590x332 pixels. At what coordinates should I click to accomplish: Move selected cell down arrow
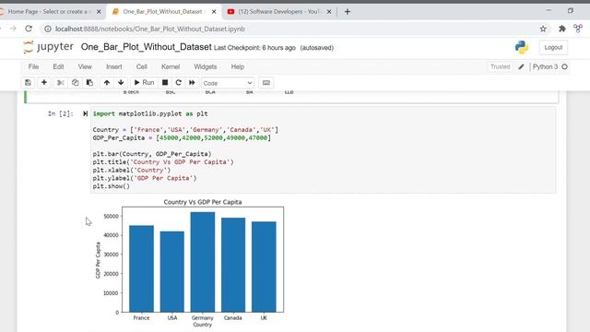[x=121, y=82]
